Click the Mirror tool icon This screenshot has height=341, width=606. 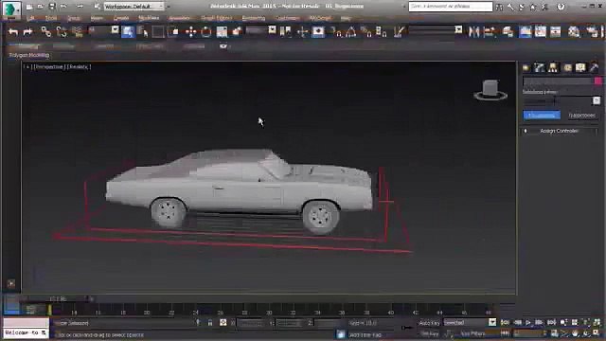click(473, 31)
